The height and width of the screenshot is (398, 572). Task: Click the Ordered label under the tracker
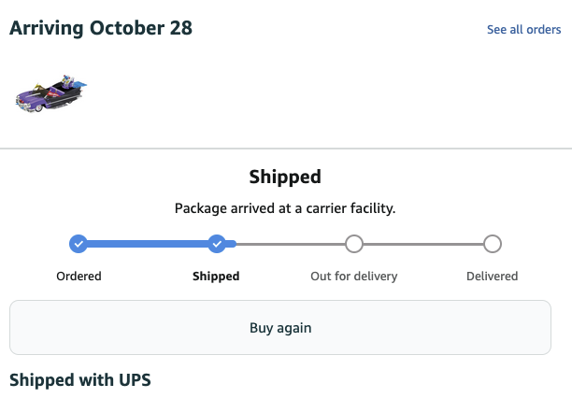tap(79, 277)
